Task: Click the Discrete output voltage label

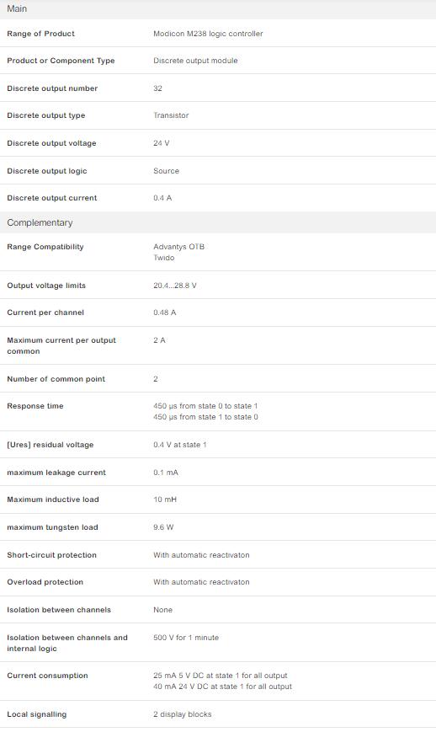Action: [x=51, y=143]
